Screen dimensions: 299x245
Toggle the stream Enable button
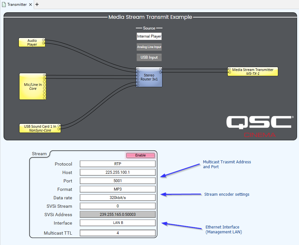click(140, 155)
